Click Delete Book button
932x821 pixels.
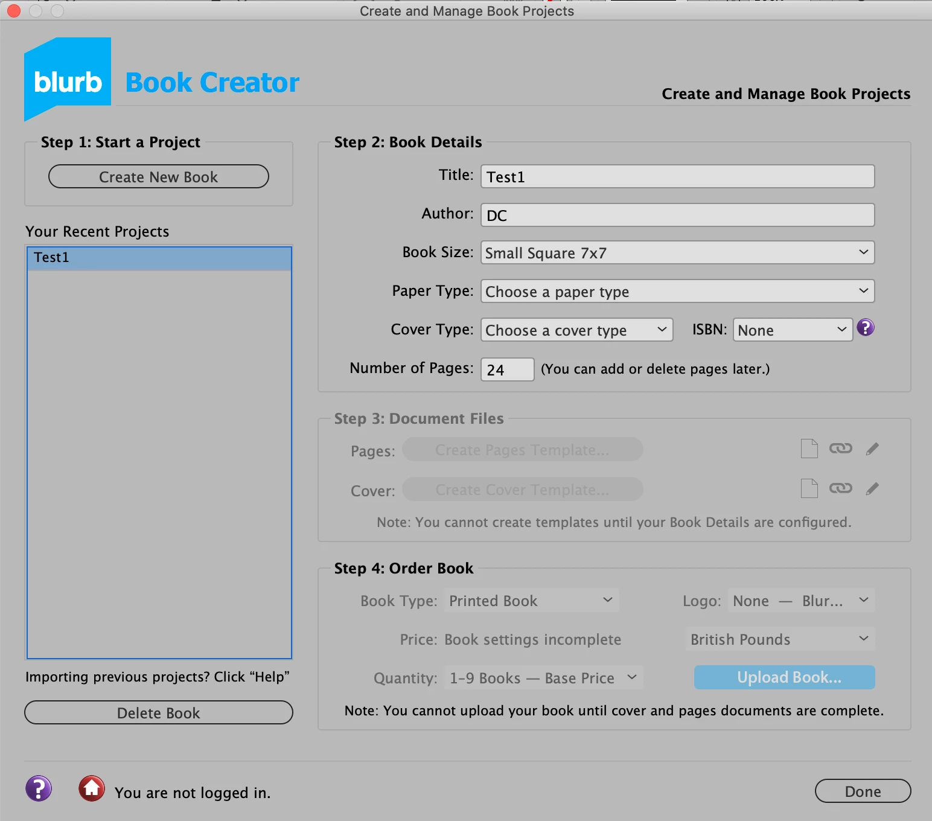[x=159, y=713]
